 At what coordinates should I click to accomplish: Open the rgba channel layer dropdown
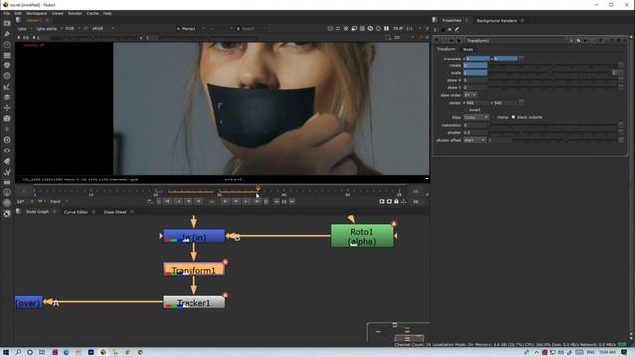click(x=24, y=29)
